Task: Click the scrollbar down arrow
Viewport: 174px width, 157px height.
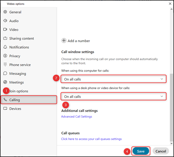Action: click(x=171, y=143)
